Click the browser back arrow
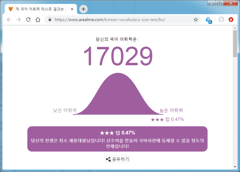Image resolution: width=240 pixels, height=172 pixels. pyautogui.click(x=9, y=19)
